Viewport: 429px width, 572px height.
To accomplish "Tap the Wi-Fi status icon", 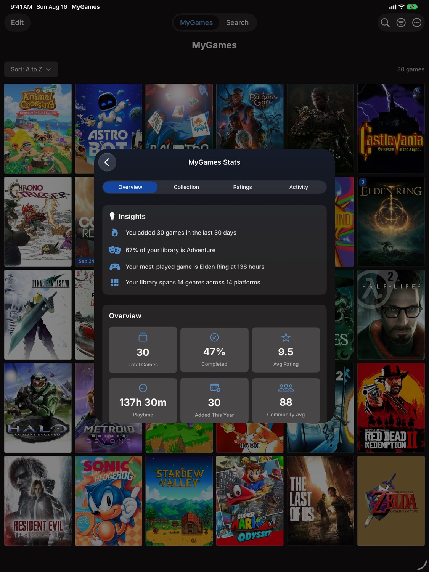I will (401, 7).
